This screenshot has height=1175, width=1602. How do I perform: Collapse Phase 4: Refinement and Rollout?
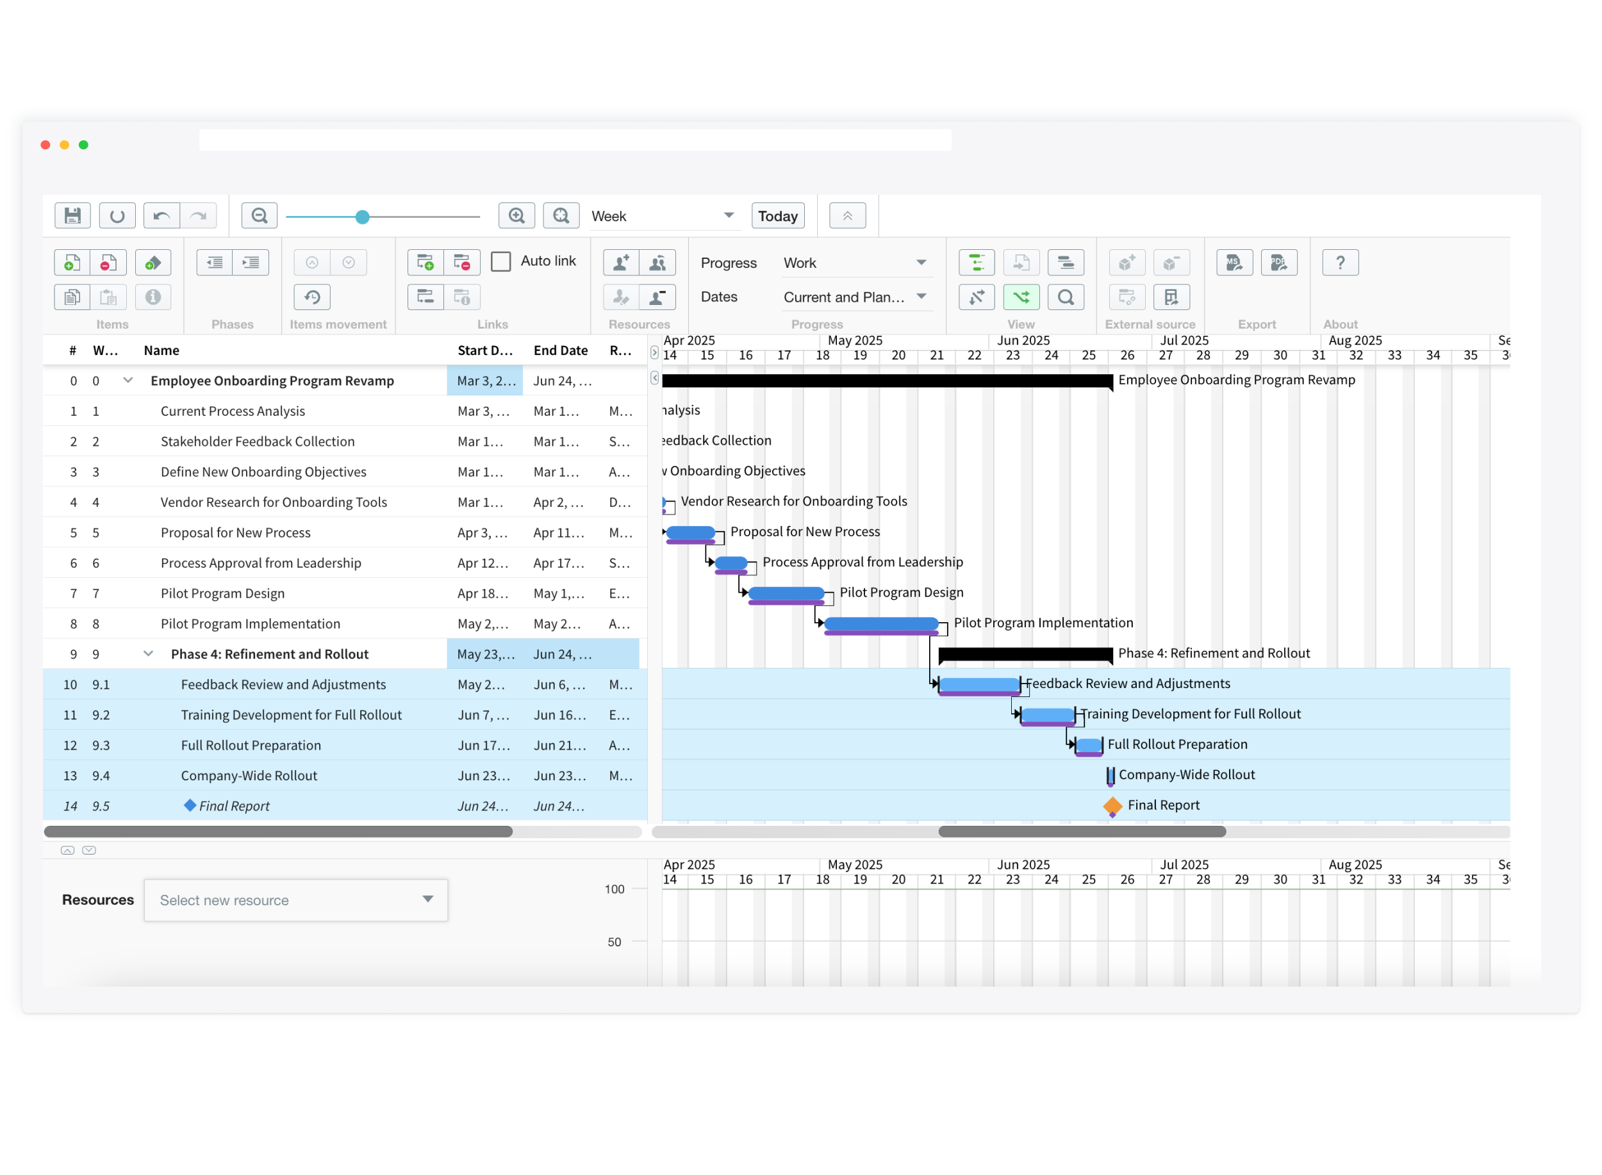click(148, 653)
